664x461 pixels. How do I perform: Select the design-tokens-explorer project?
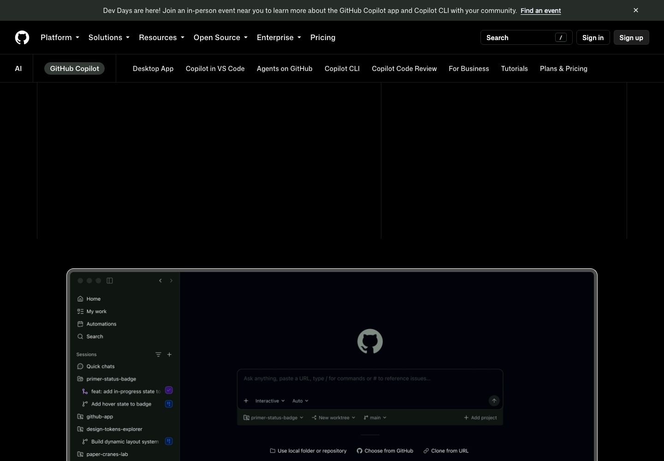click(x=110, y=429)
